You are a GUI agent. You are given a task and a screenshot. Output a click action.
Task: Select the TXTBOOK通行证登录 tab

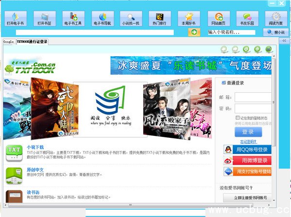(x=32, y=42)
